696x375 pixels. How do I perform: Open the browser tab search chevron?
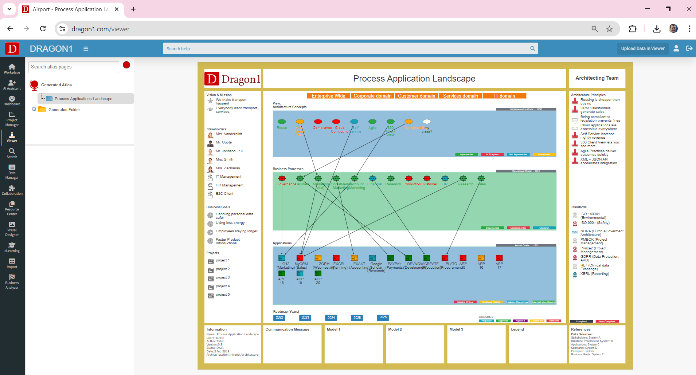click(x=9, y=9)
